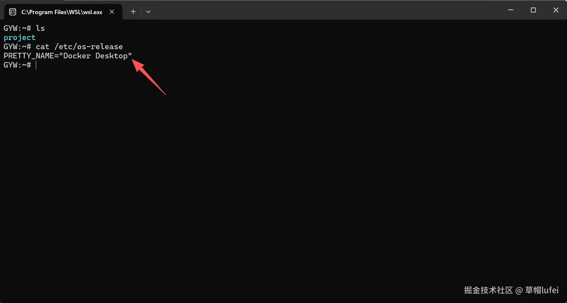Image resolution: width=567 pixels, height=303 pixels.
Task: Click the cyan "project" directory name
Action: 19,37
